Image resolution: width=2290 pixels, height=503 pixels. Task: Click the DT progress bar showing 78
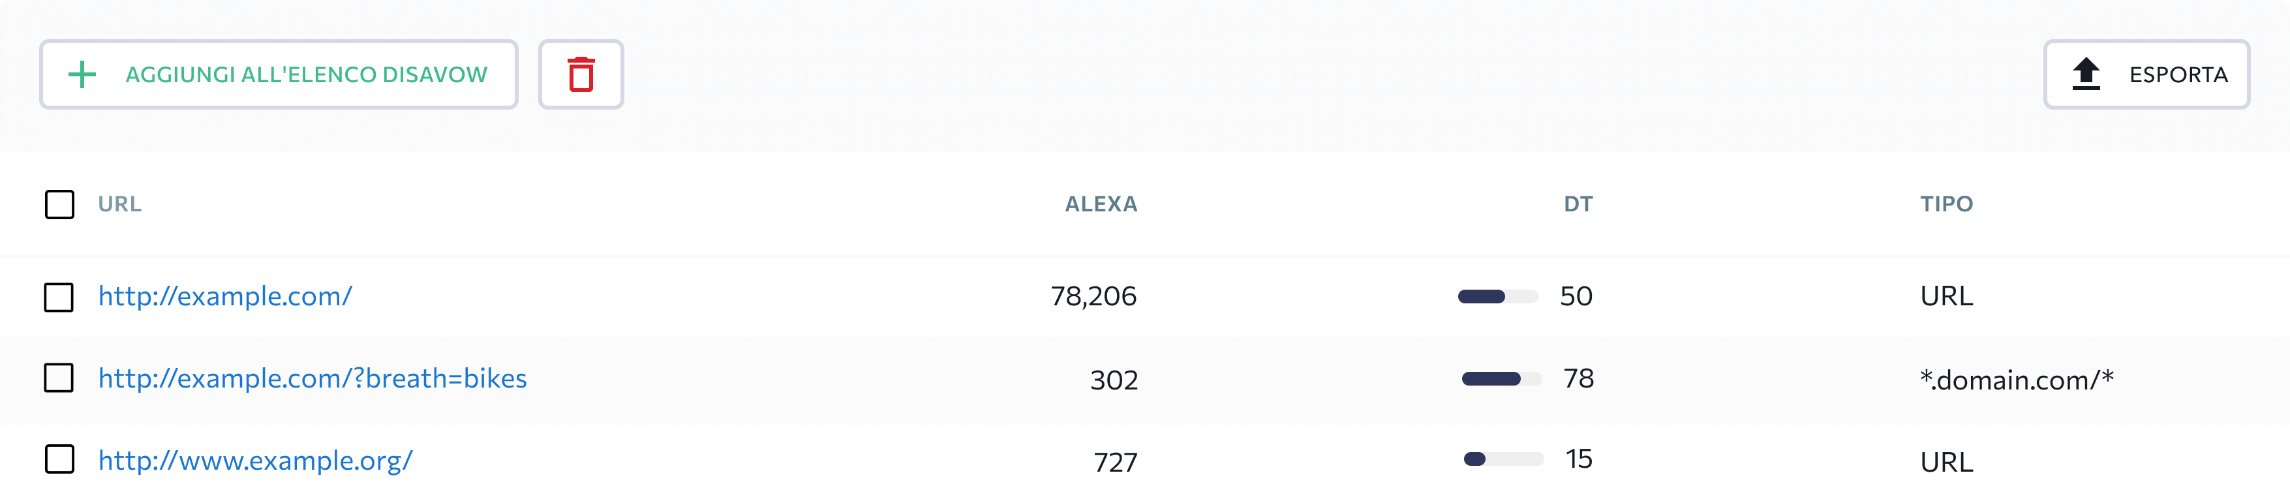[x=1501, y=380]
